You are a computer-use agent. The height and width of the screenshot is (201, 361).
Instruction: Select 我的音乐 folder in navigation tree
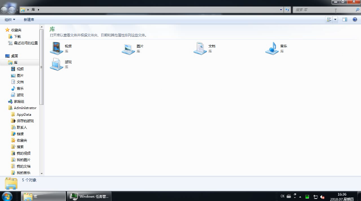(21, 173)
